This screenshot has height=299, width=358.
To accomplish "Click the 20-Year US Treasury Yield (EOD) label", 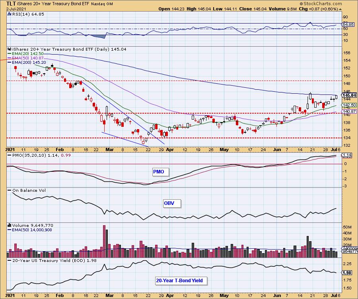I will 52,261.
